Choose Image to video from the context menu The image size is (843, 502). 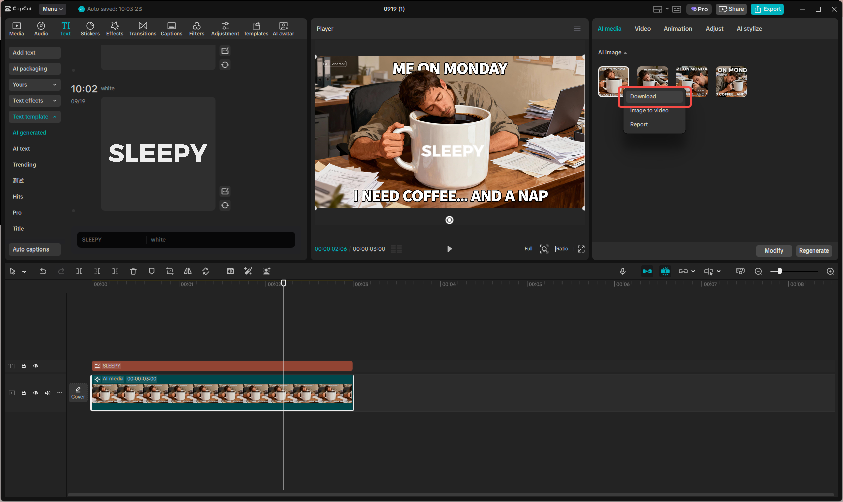coord(648,110)
